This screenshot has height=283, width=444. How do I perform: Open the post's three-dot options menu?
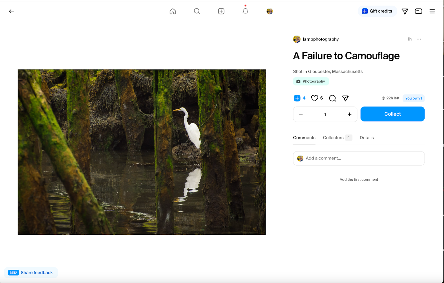click(419, 39)
